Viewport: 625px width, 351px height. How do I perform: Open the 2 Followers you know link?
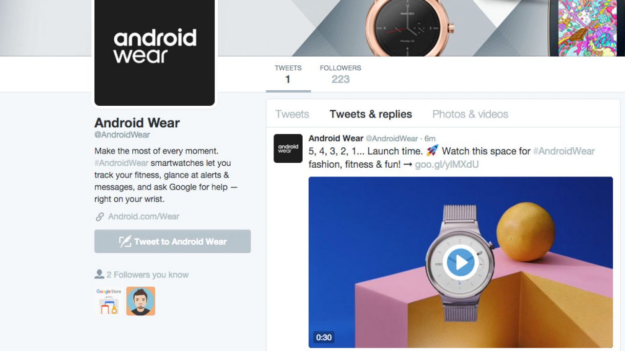(147, 274)
